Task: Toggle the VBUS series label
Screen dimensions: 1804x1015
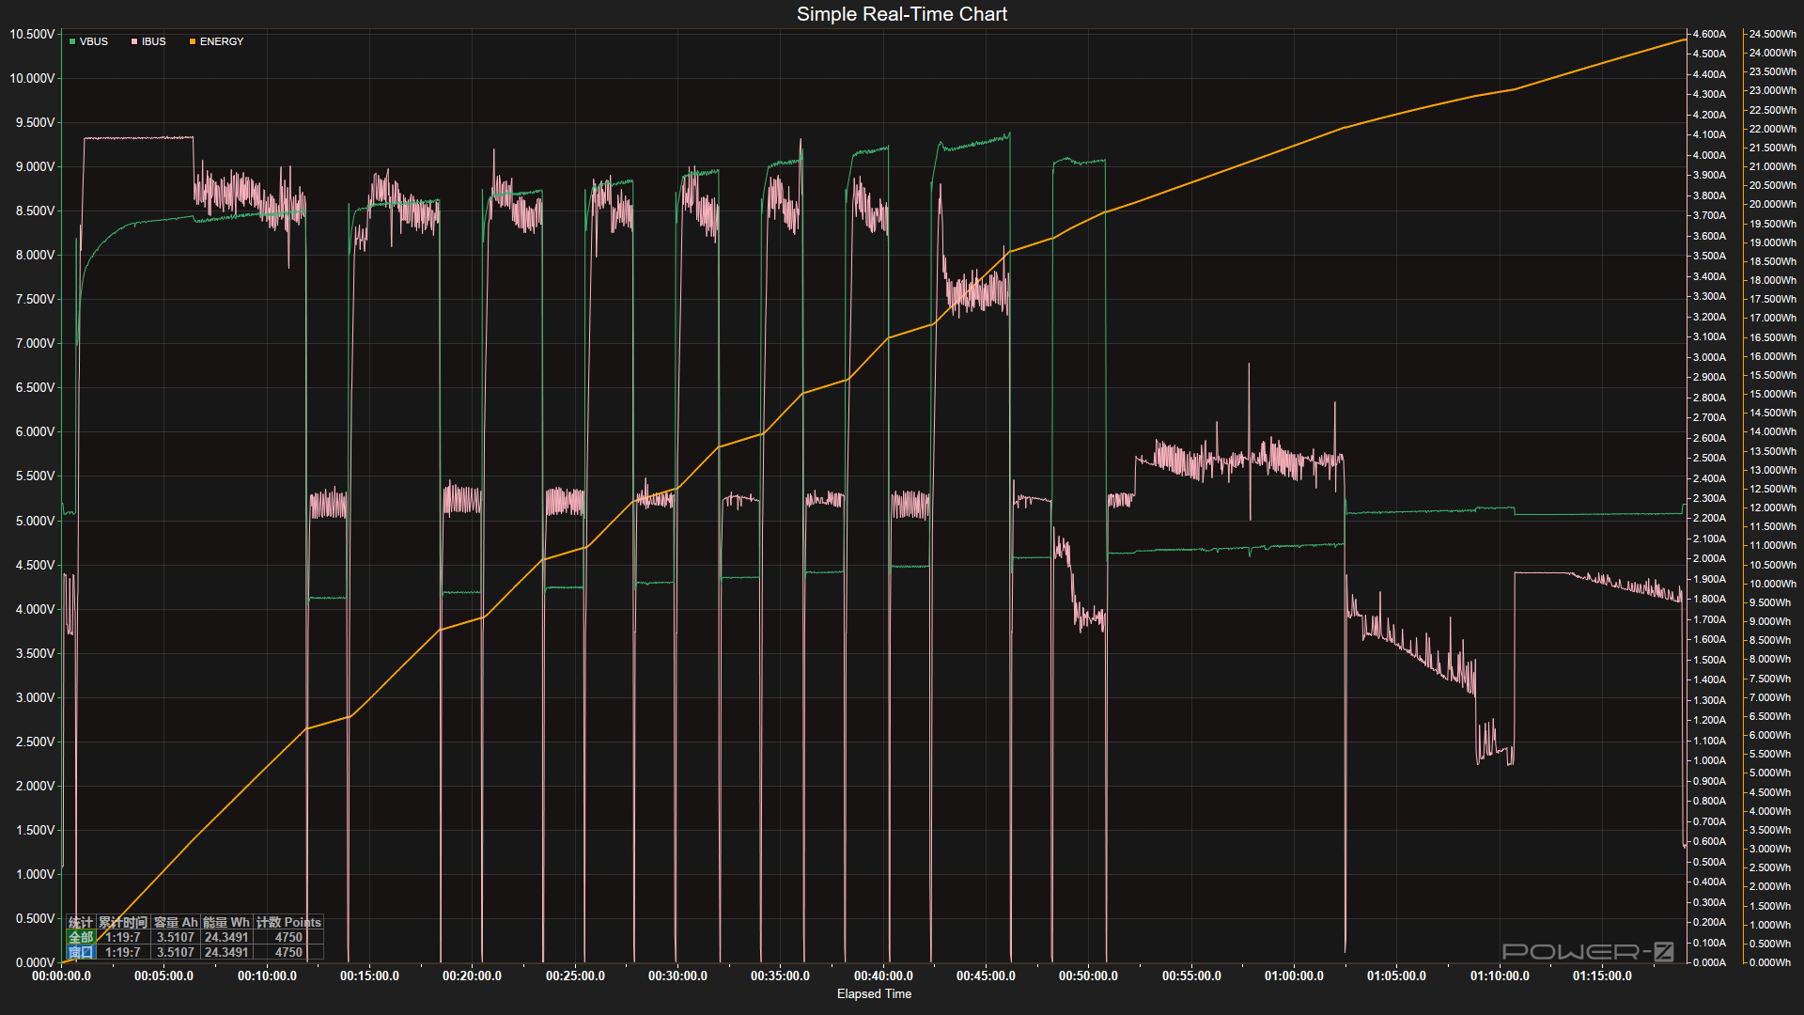Action: 94,41
